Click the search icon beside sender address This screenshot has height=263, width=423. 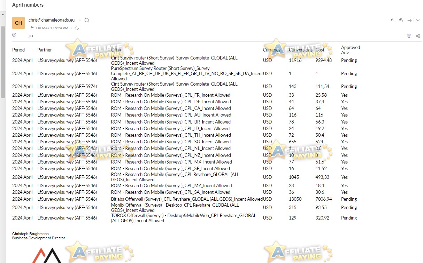87,20
